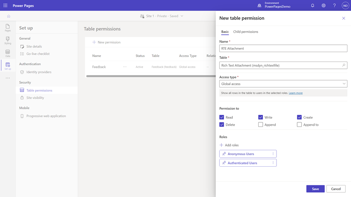
Task: Click the table search magnifier icon
Action: (x=344, y=65)
